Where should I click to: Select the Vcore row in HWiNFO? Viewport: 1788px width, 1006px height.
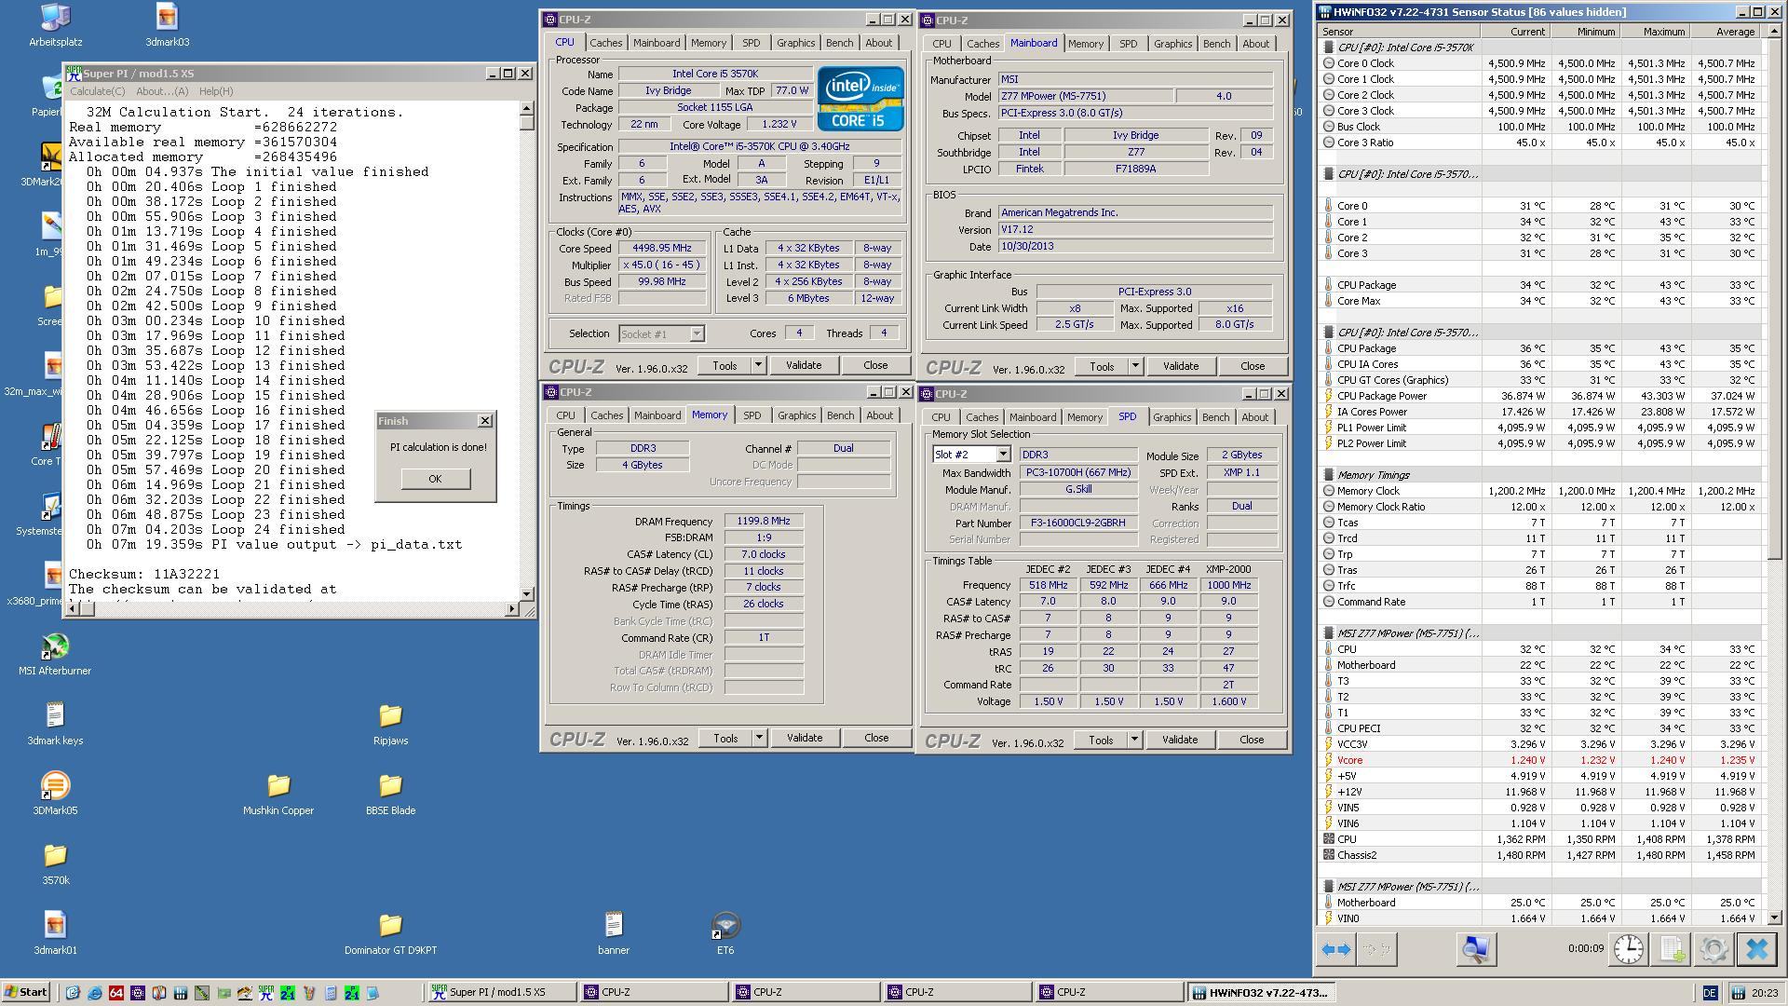tap(1540, 760)
